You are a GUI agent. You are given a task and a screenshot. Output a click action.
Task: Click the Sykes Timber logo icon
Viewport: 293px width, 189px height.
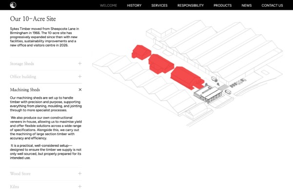point(13,5)
